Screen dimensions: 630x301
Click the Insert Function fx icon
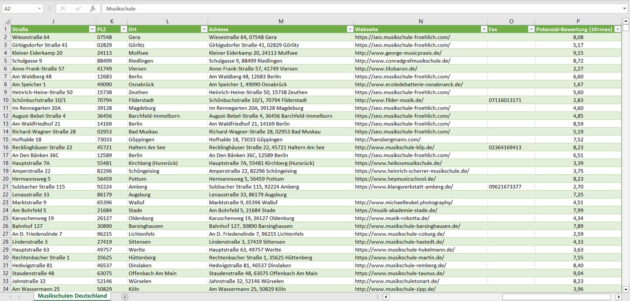pyautogui.click(x=92, y=9)
